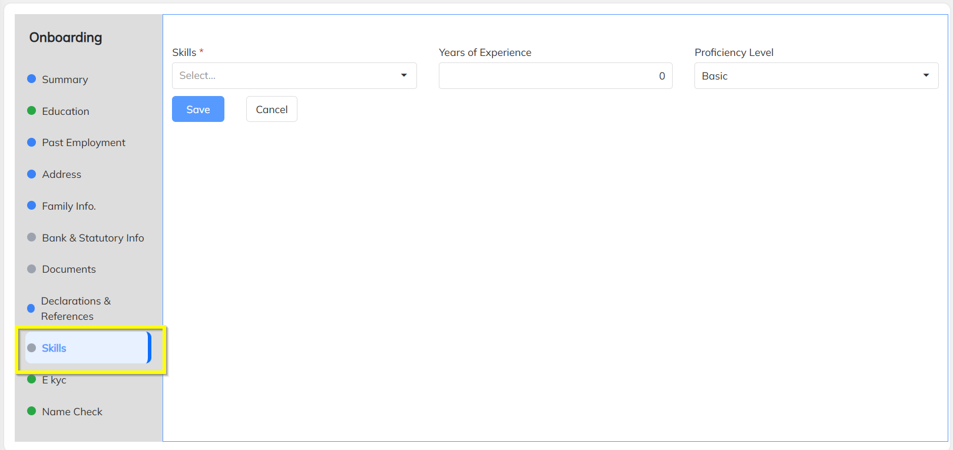Click the blue dot next to Past Employment

click(32, 143)
